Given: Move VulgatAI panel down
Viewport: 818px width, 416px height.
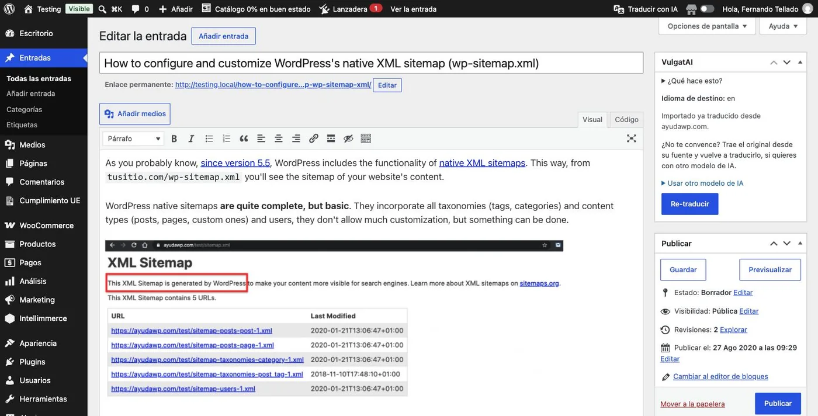Looking at the screenshot, I should (x=787, y=63).
